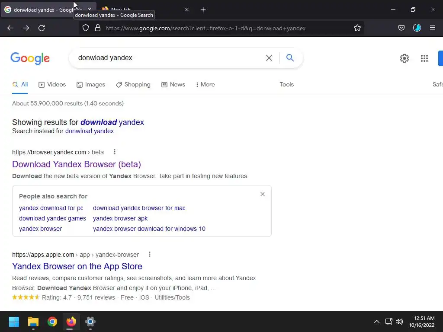
Task: Launch Chrome from taskbar
Action: (52, 322)
